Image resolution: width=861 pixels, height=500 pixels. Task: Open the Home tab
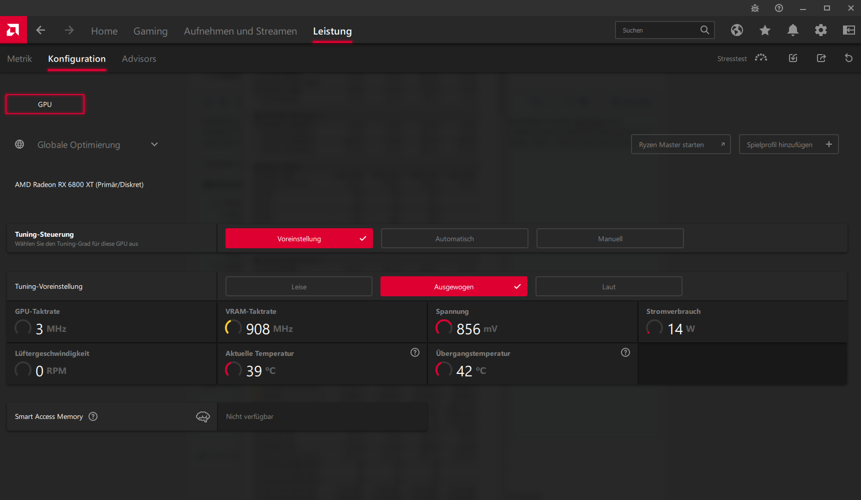104,31
